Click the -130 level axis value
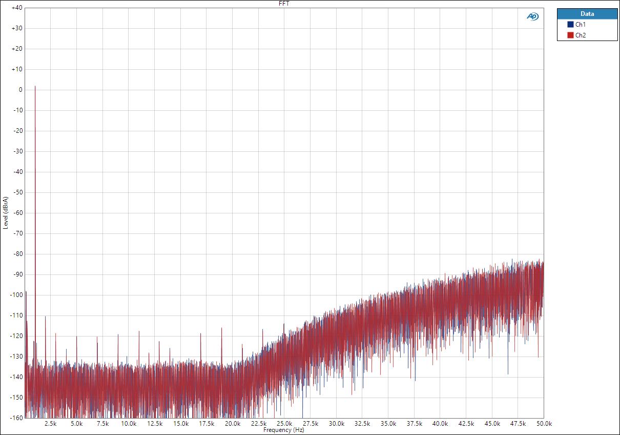 (x=17, y=357)
